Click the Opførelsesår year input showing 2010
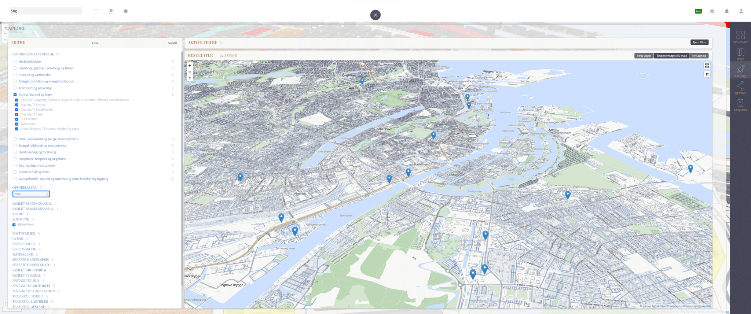This screenshot has width=751, height=314. 31,194
